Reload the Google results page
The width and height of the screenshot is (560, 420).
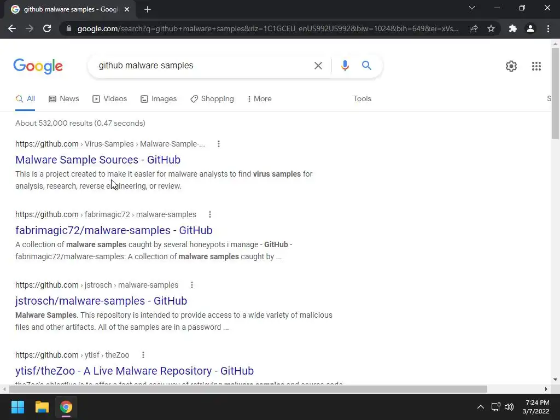(47, 28)
